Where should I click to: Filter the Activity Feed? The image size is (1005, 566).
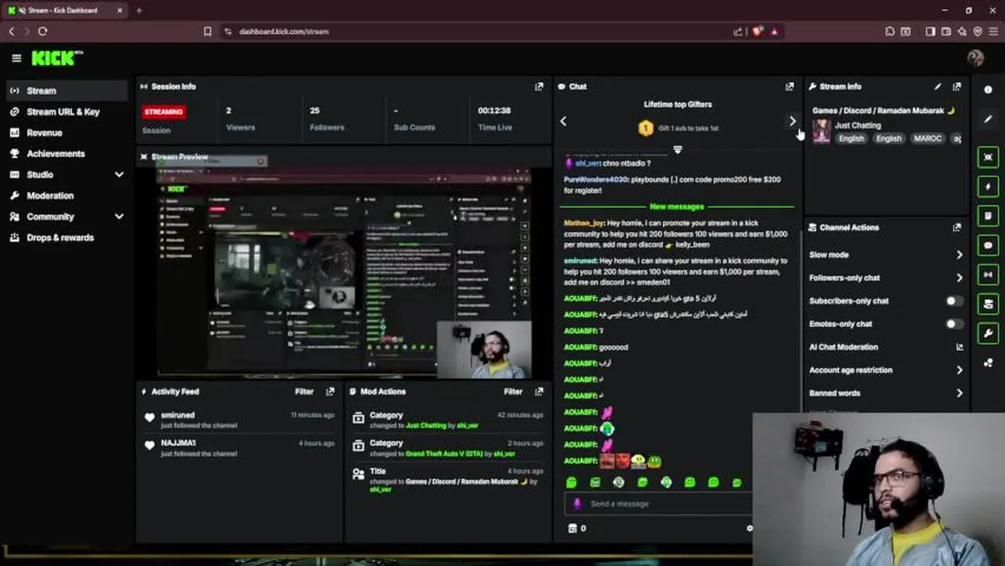click(304, 391)
